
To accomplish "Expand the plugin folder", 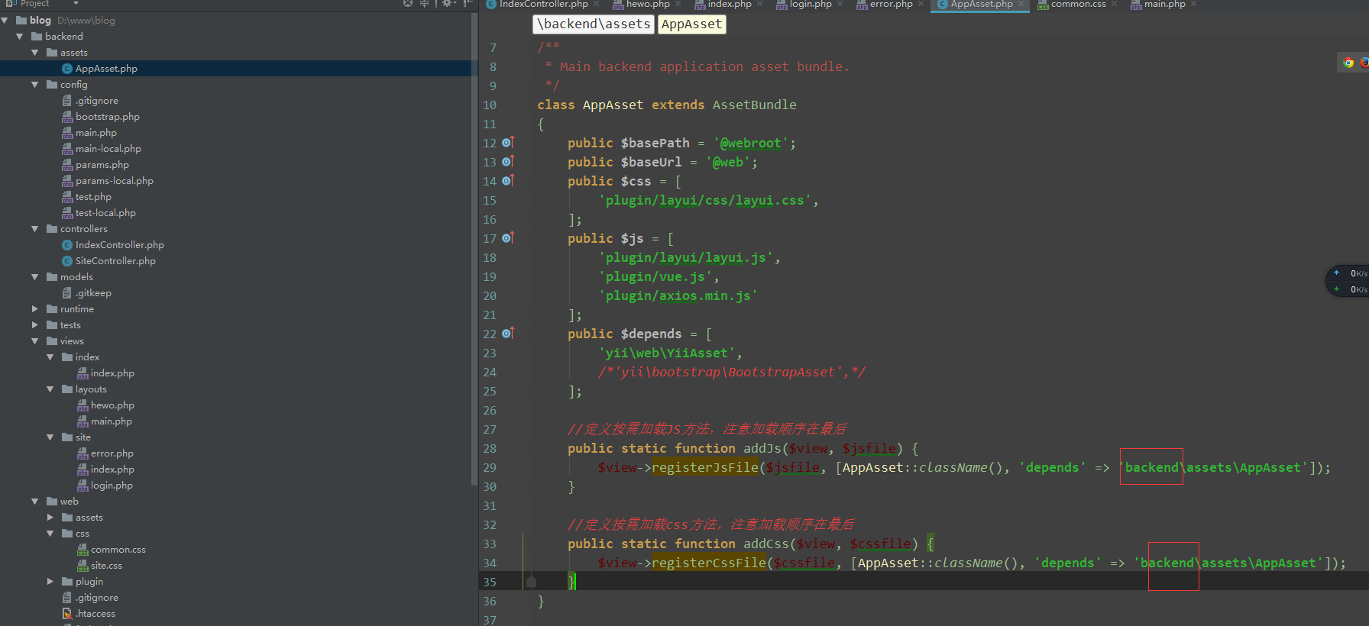I will pyautogui.click(x=50, y=582).
